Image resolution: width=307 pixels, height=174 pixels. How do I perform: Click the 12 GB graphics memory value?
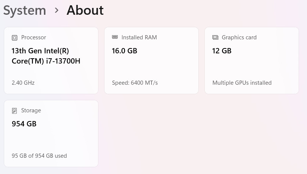tap(222, 51)
